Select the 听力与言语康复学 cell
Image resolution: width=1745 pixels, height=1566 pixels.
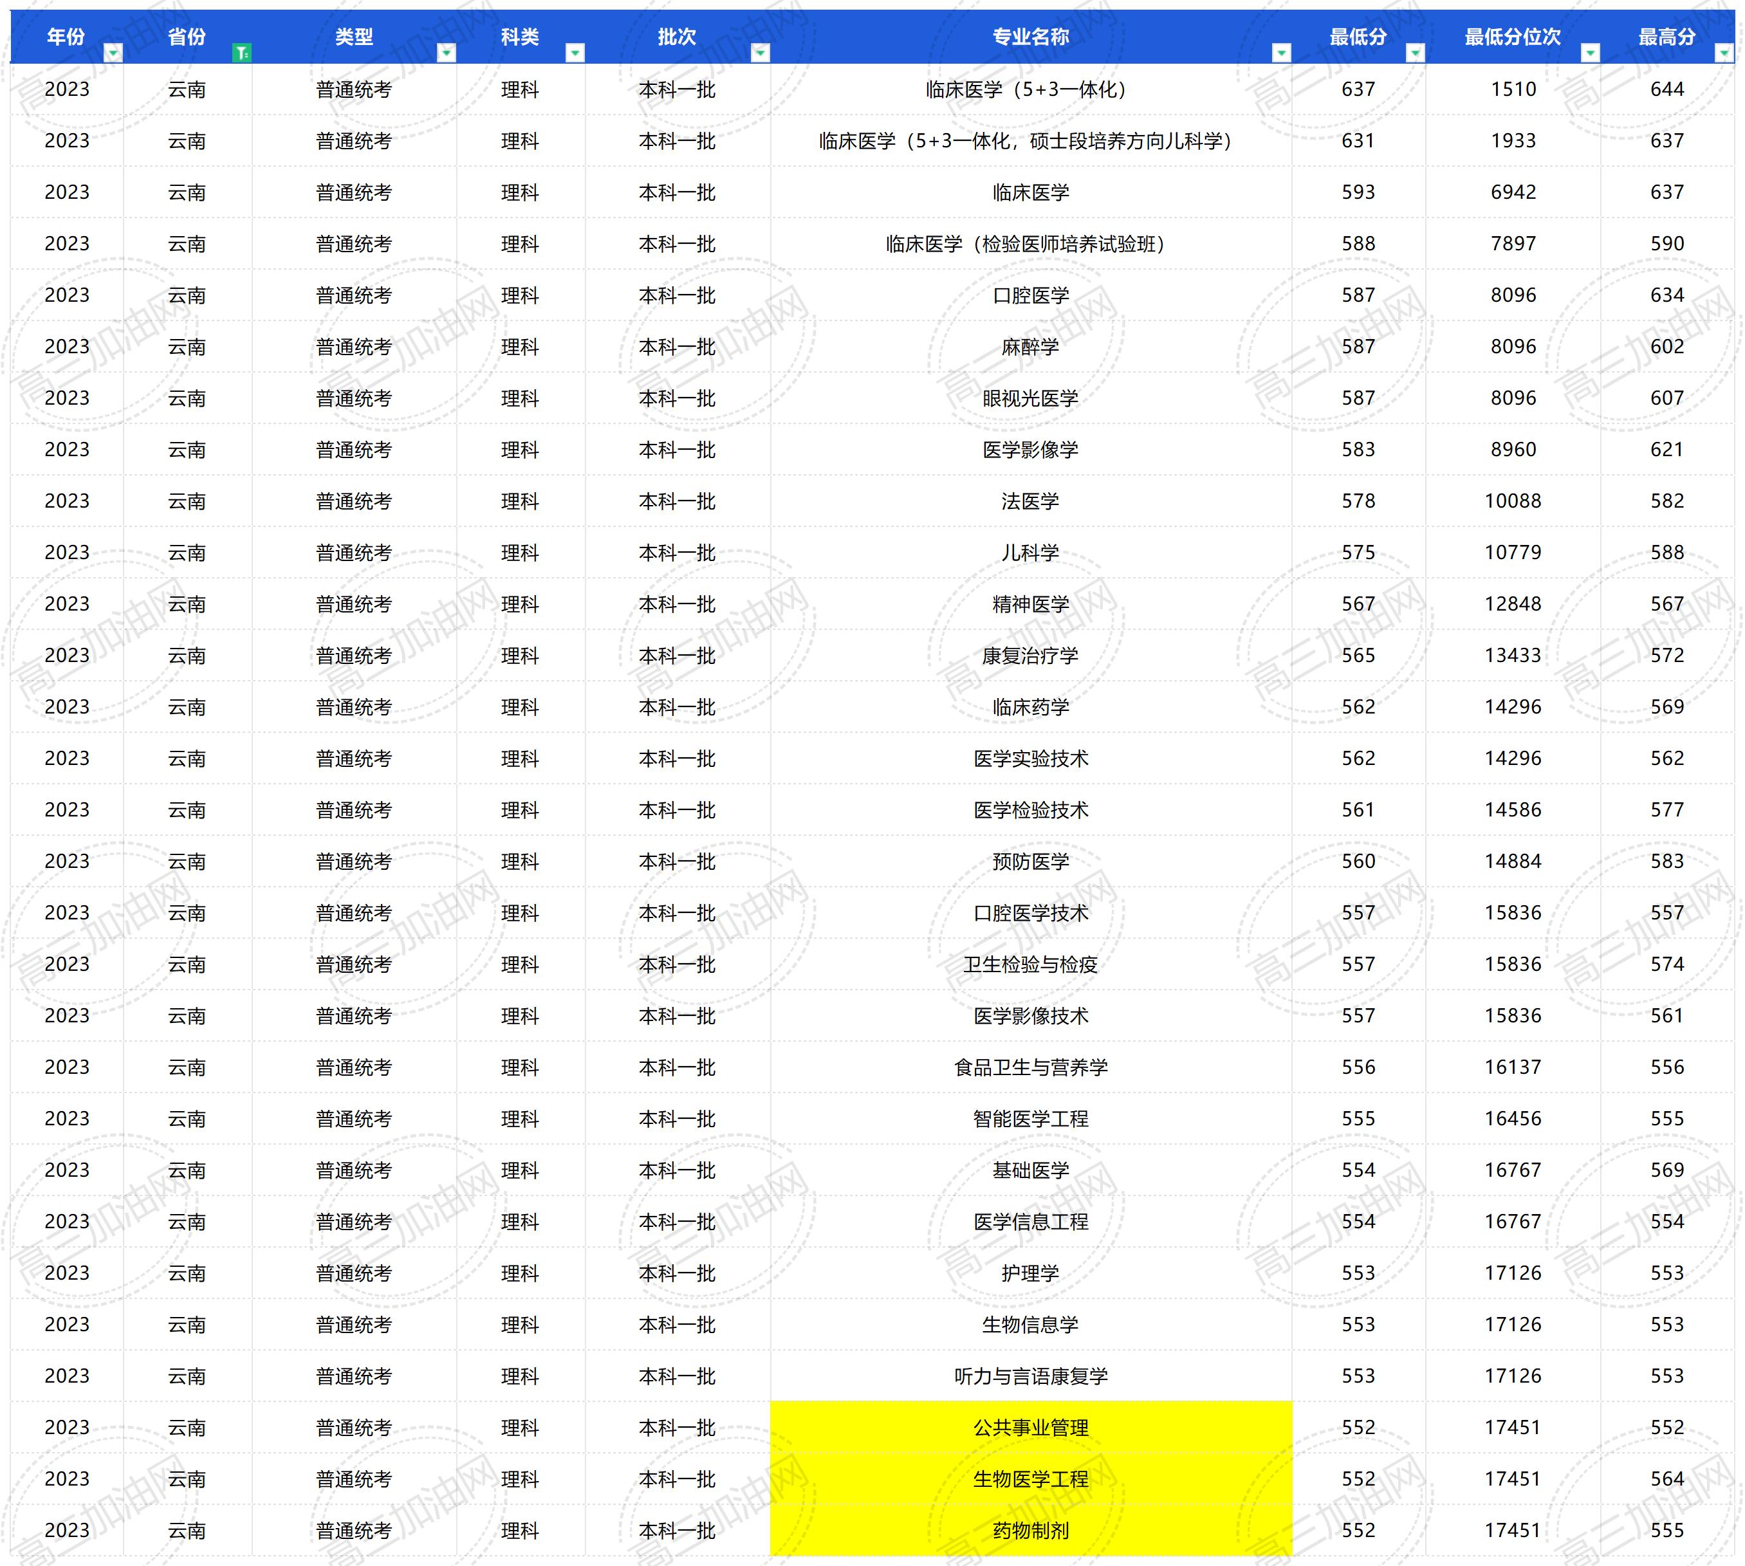[1031, 1376]
